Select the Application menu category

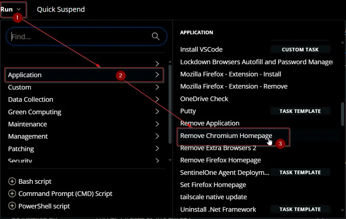tap(84, 75)
